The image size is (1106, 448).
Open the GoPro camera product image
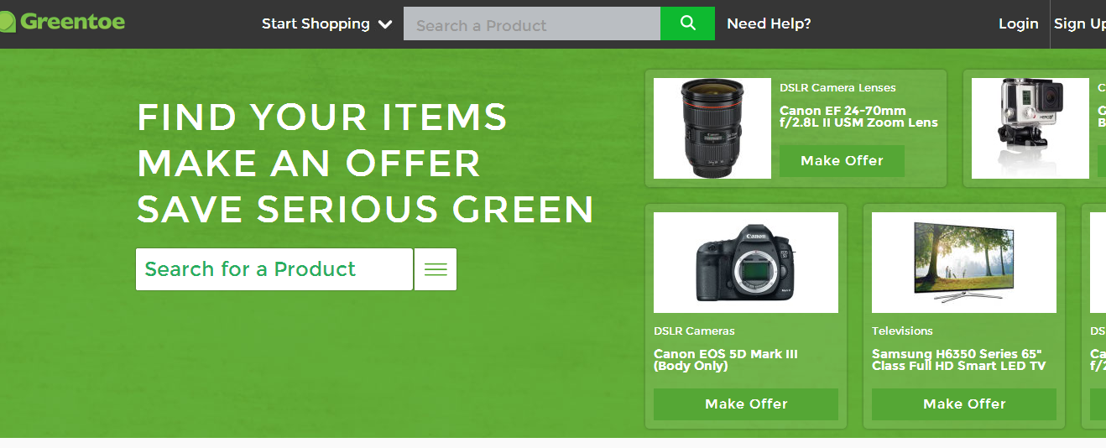coord(1030,128)
